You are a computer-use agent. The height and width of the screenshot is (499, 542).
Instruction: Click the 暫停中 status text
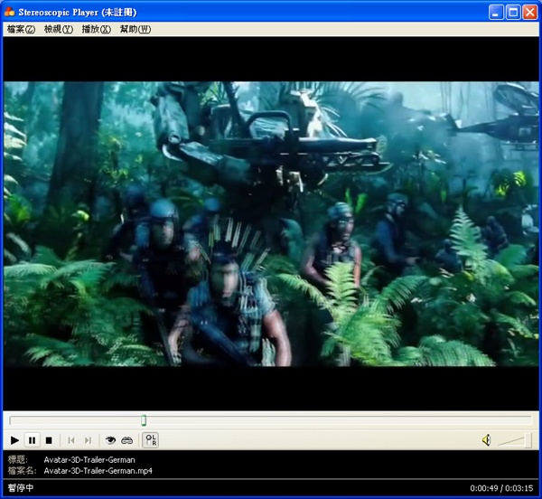(x=21, y=487)
